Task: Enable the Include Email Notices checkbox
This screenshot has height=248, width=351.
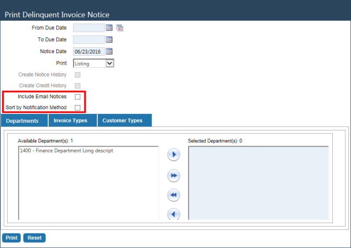Action: point(78,97)
